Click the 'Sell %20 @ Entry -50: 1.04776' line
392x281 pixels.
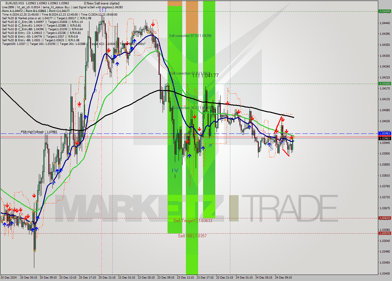point(40,36)
